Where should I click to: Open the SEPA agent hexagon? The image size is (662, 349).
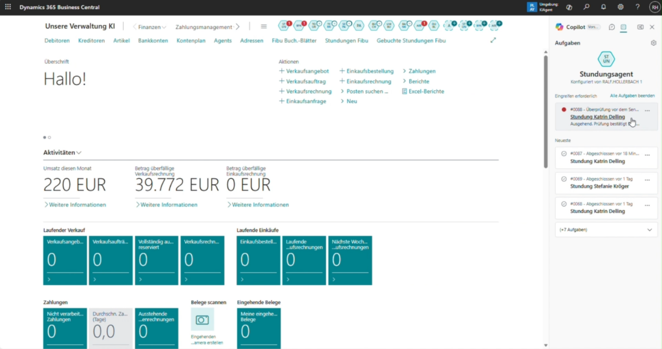tap(344, 26)
